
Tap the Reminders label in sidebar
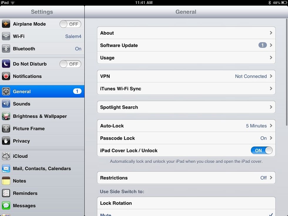[25, 193]
